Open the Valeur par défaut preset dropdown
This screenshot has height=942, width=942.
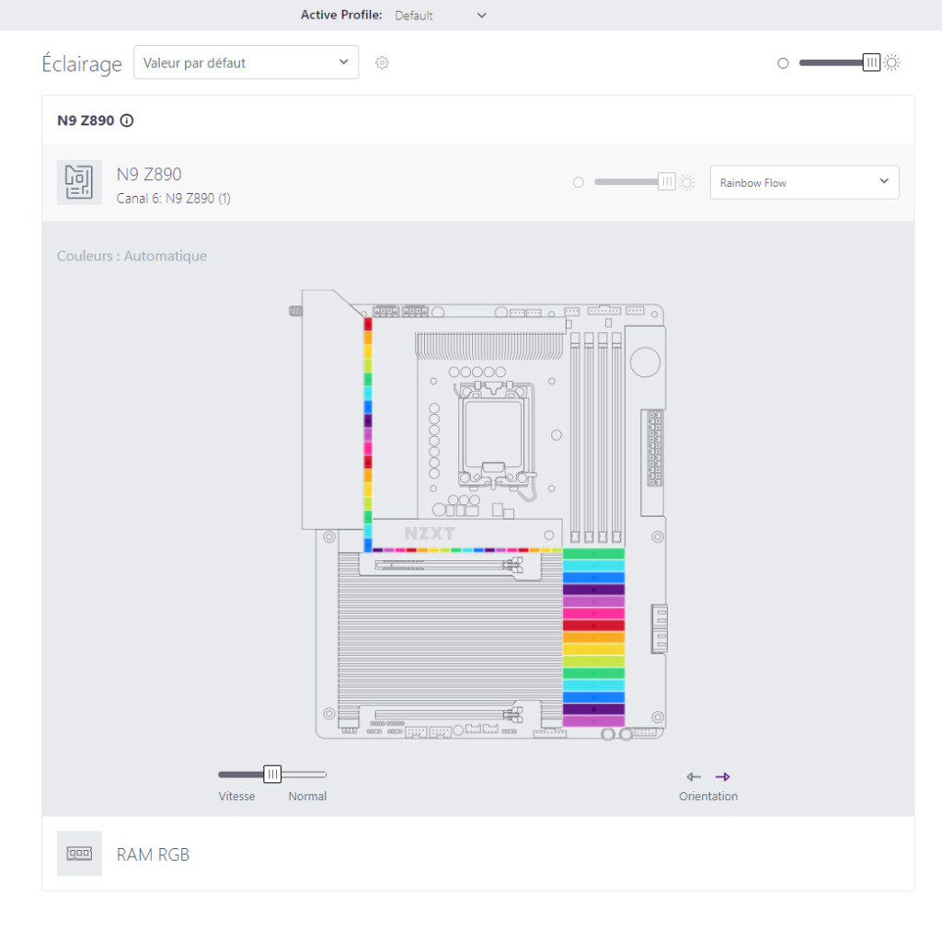(x=247, y=63)
